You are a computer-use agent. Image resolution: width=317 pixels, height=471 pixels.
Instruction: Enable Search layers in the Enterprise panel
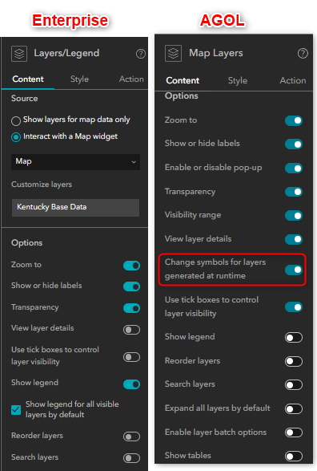pyautogui.click(x=131, y=458)
